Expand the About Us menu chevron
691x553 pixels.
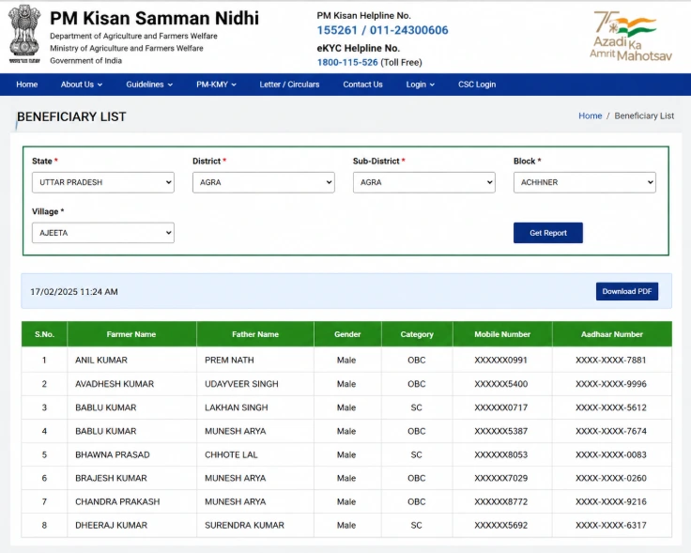pyautogui.click(x=100, y=84)
